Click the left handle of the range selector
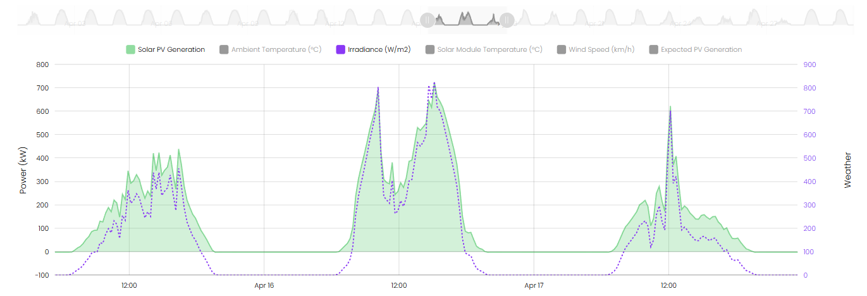The image size is (867, 296). coord(427,20)
